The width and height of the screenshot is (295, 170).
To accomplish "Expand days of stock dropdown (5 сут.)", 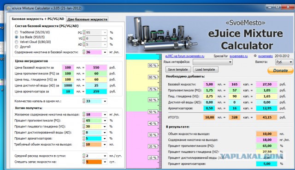I will (105, 162).
